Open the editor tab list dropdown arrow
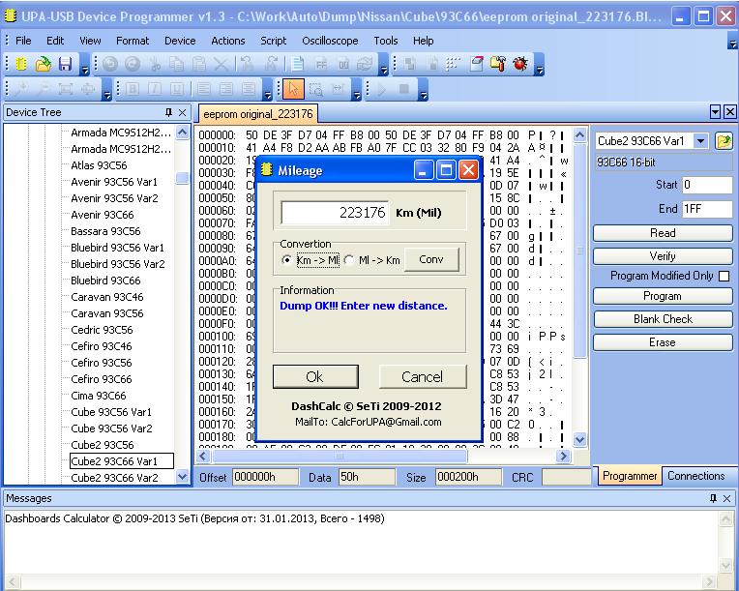Viewport: 739px width, 591px height. (716, 112)
